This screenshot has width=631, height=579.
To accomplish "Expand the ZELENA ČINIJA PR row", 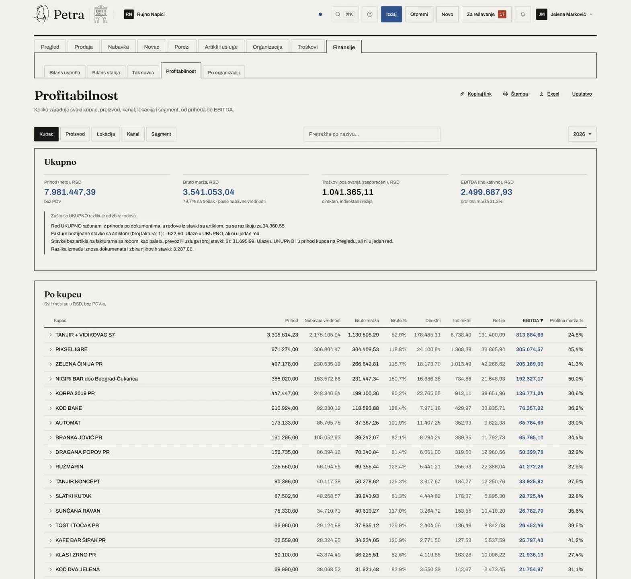I will 51,364.
